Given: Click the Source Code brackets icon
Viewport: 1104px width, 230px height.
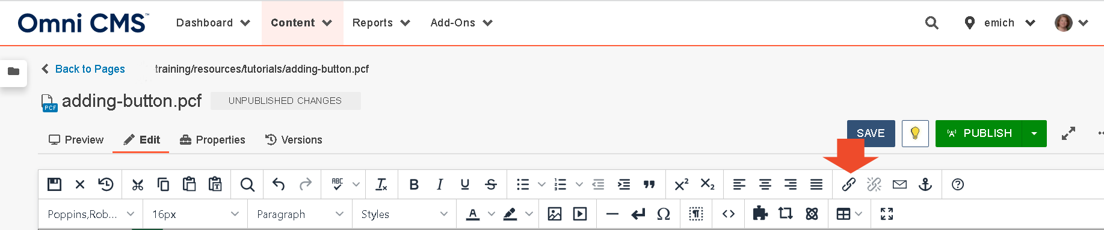Looking at the screenshot, I should coord(729,214).
